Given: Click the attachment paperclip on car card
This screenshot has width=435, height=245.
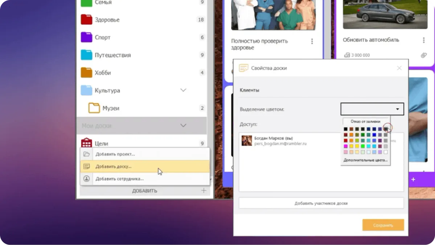Looking at the screenshot, I should pos(423,55).
